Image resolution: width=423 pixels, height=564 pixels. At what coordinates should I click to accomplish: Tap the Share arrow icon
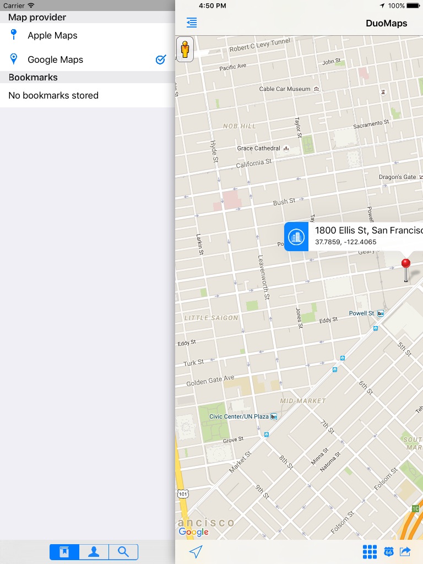tap(405, 551)
